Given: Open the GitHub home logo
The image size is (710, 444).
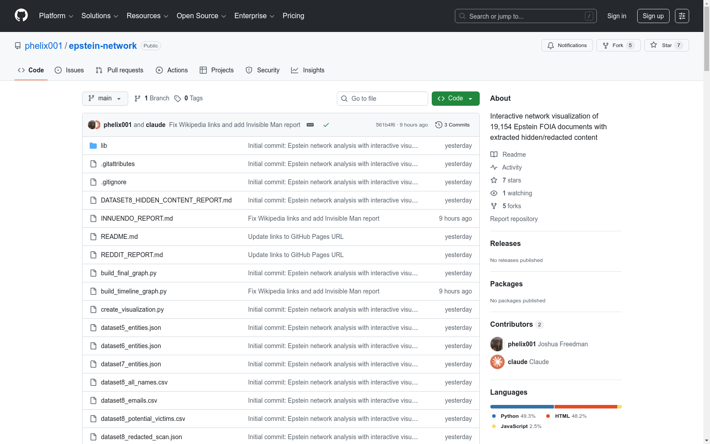Looking at the screenshot, I should 21,16.
